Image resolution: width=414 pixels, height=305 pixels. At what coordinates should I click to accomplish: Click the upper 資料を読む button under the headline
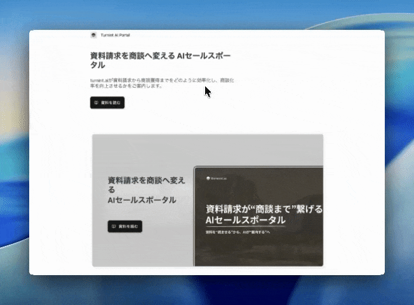click(107, 102)
